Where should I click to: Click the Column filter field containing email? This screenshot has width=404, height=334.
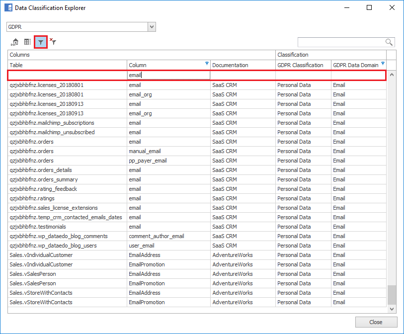coord(168,75)
